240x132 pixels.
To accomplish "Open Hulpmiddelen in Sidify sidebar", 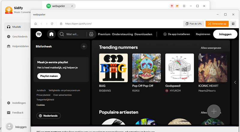I will point(17,46).
